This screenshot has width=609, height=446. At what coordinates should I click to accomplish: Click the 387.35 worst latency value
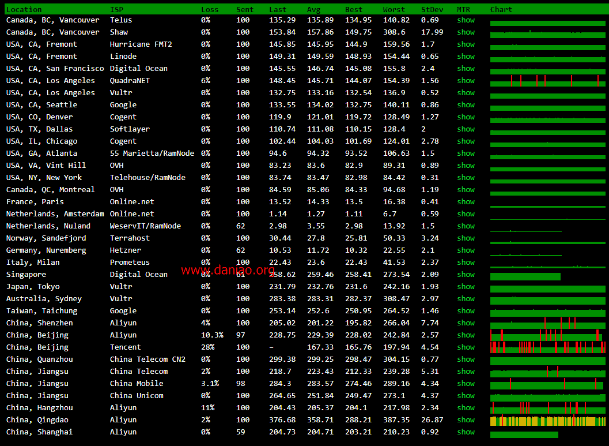pos(396,419)
